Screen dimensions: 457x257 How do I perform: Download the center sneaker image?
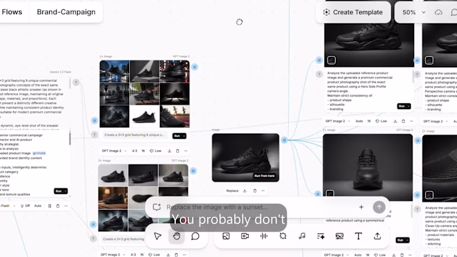245,191
